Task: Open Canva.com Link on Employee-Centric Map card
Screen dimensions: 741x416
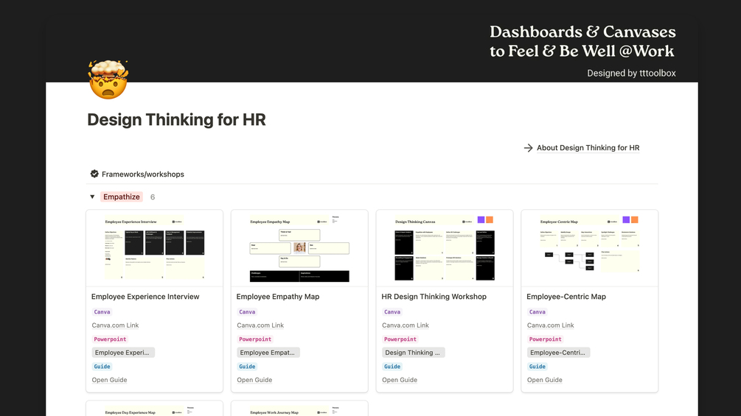Action: click(551, 325)
